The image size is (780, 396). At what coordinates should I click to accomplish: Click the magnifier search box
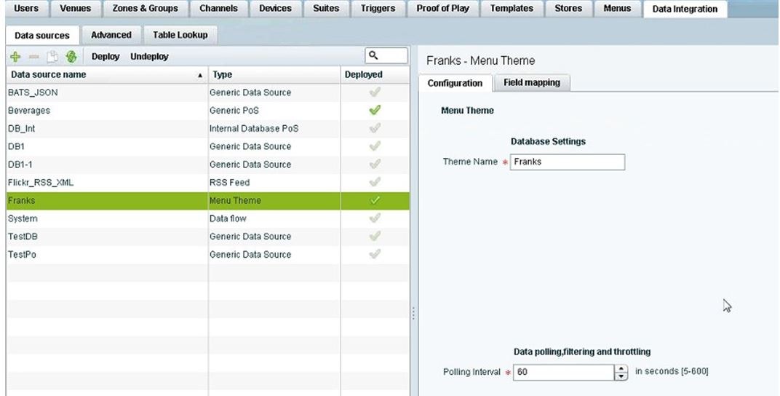click(x=386, y=56)
